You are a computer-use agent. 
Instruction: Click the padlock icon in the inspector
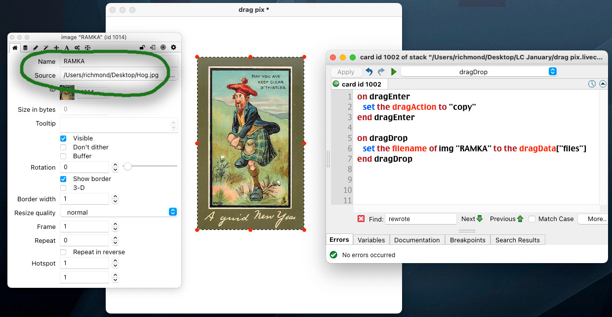pyautogui.click(x=142, y=47)
